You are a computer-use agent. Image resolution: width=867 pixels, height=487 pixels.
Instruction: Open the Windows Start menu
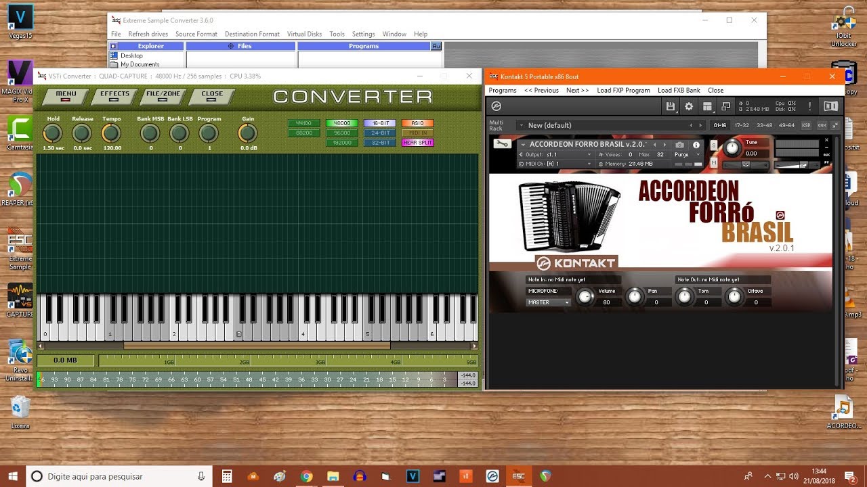(x=13, y=476)
